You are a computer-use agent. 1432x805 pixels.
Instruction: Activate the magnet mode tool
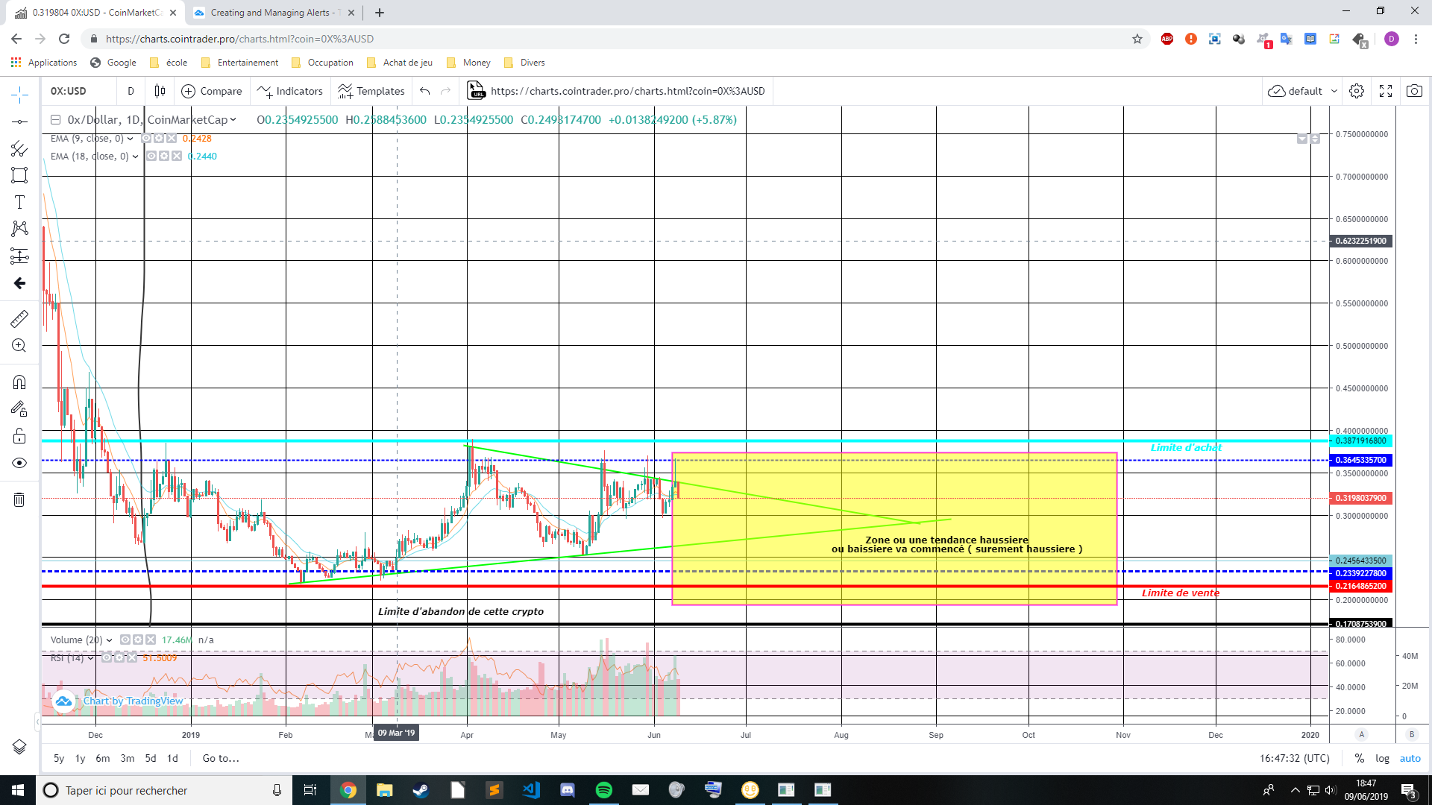pos(19,382)
